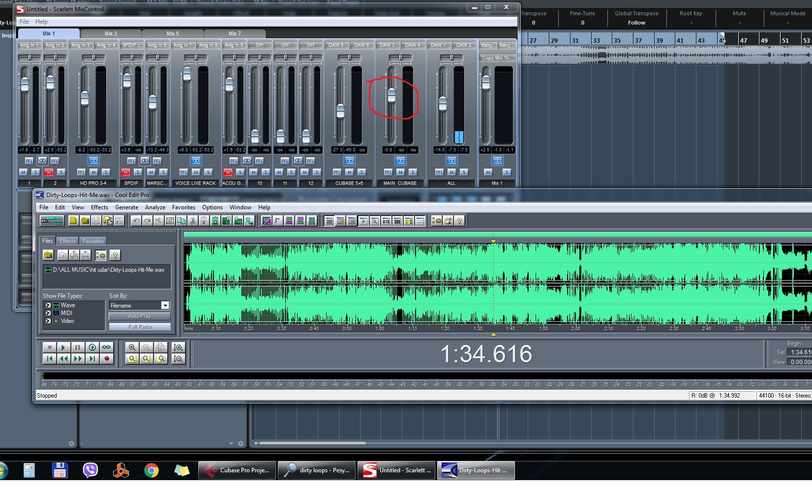Open the Effects menu in Cool Edit Pro

[x=99, y=207]
